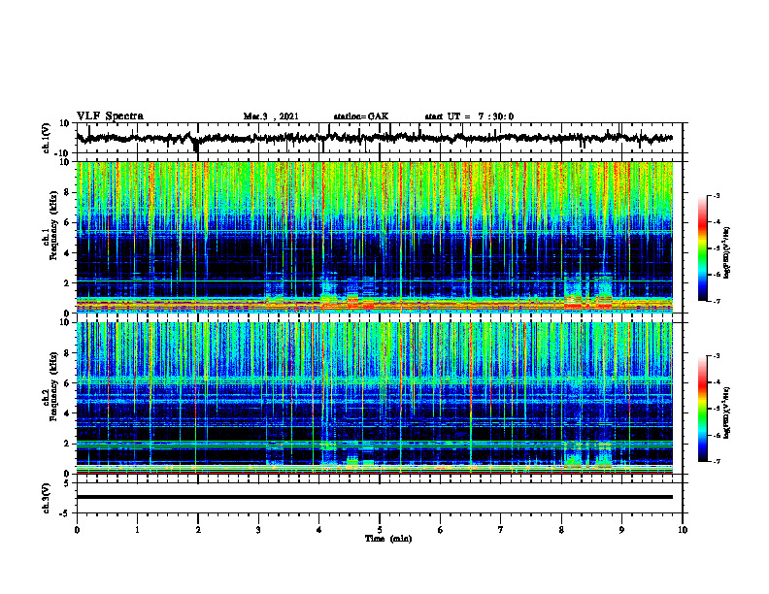Click the "-5" tick on ch.3(V) axis

tap(66, 513)
